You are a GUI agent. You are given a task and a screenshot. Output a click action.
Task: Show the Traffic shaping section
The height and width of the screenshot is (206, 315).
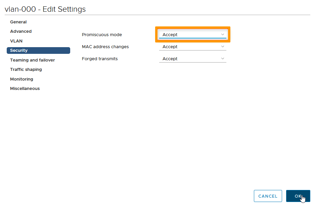[x=26, y=70]
